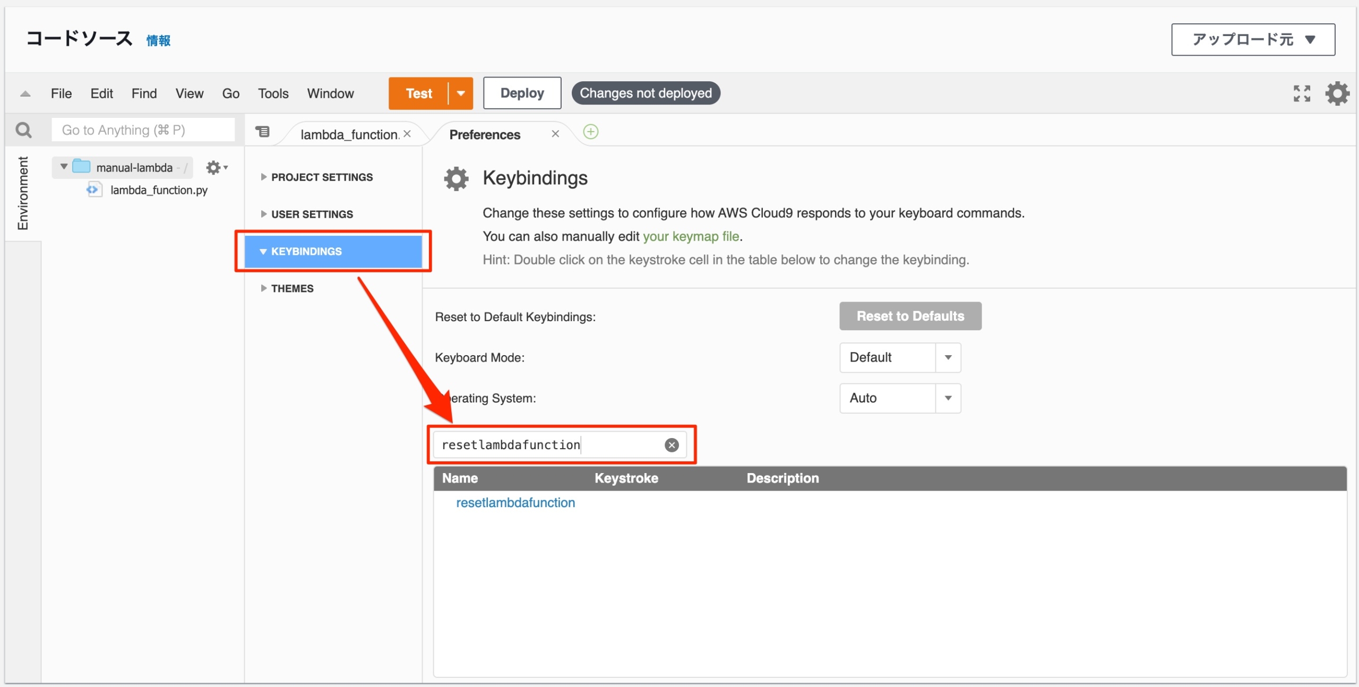Open the your keymap file link
The image size is (1359, 687).
691,236
